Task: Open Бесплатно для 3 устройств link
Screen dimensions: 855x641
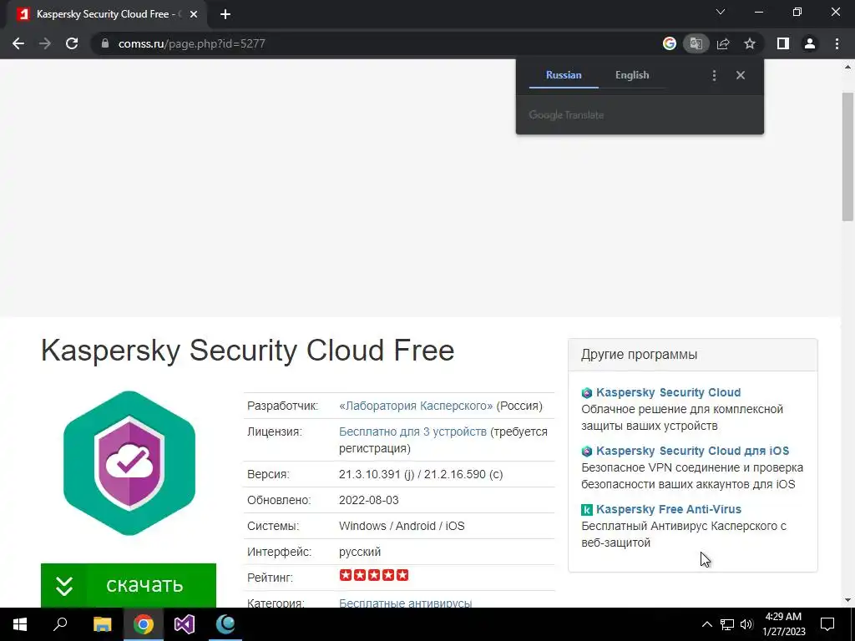Action: (412, 432)
